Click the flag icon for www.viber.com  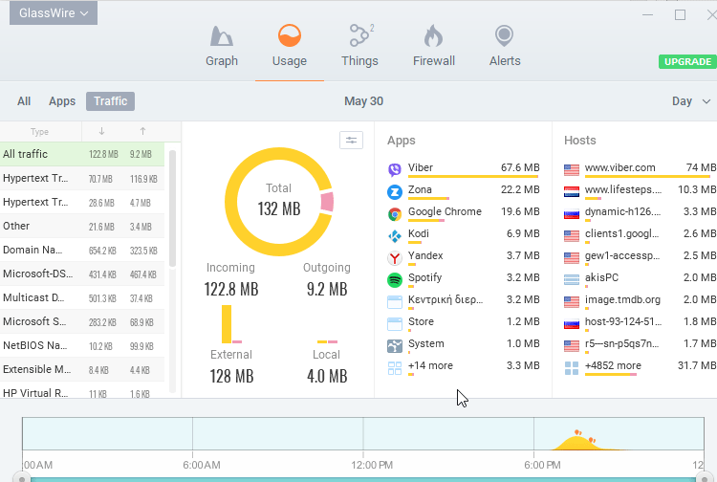tap(572, 170)
